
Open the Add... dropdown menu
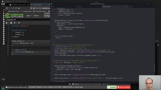tap(29, 16)
